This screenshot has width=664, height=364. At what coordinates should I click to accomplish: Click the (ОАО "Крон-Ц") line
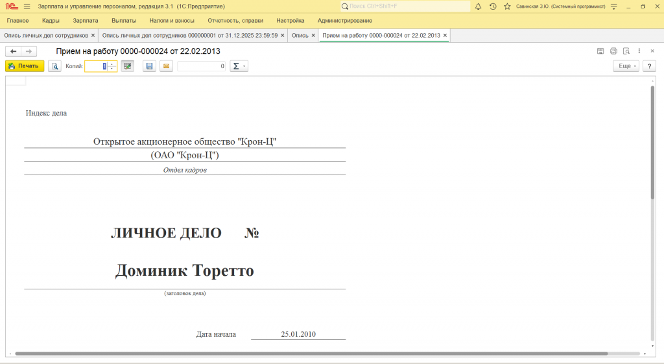(185, 155)
